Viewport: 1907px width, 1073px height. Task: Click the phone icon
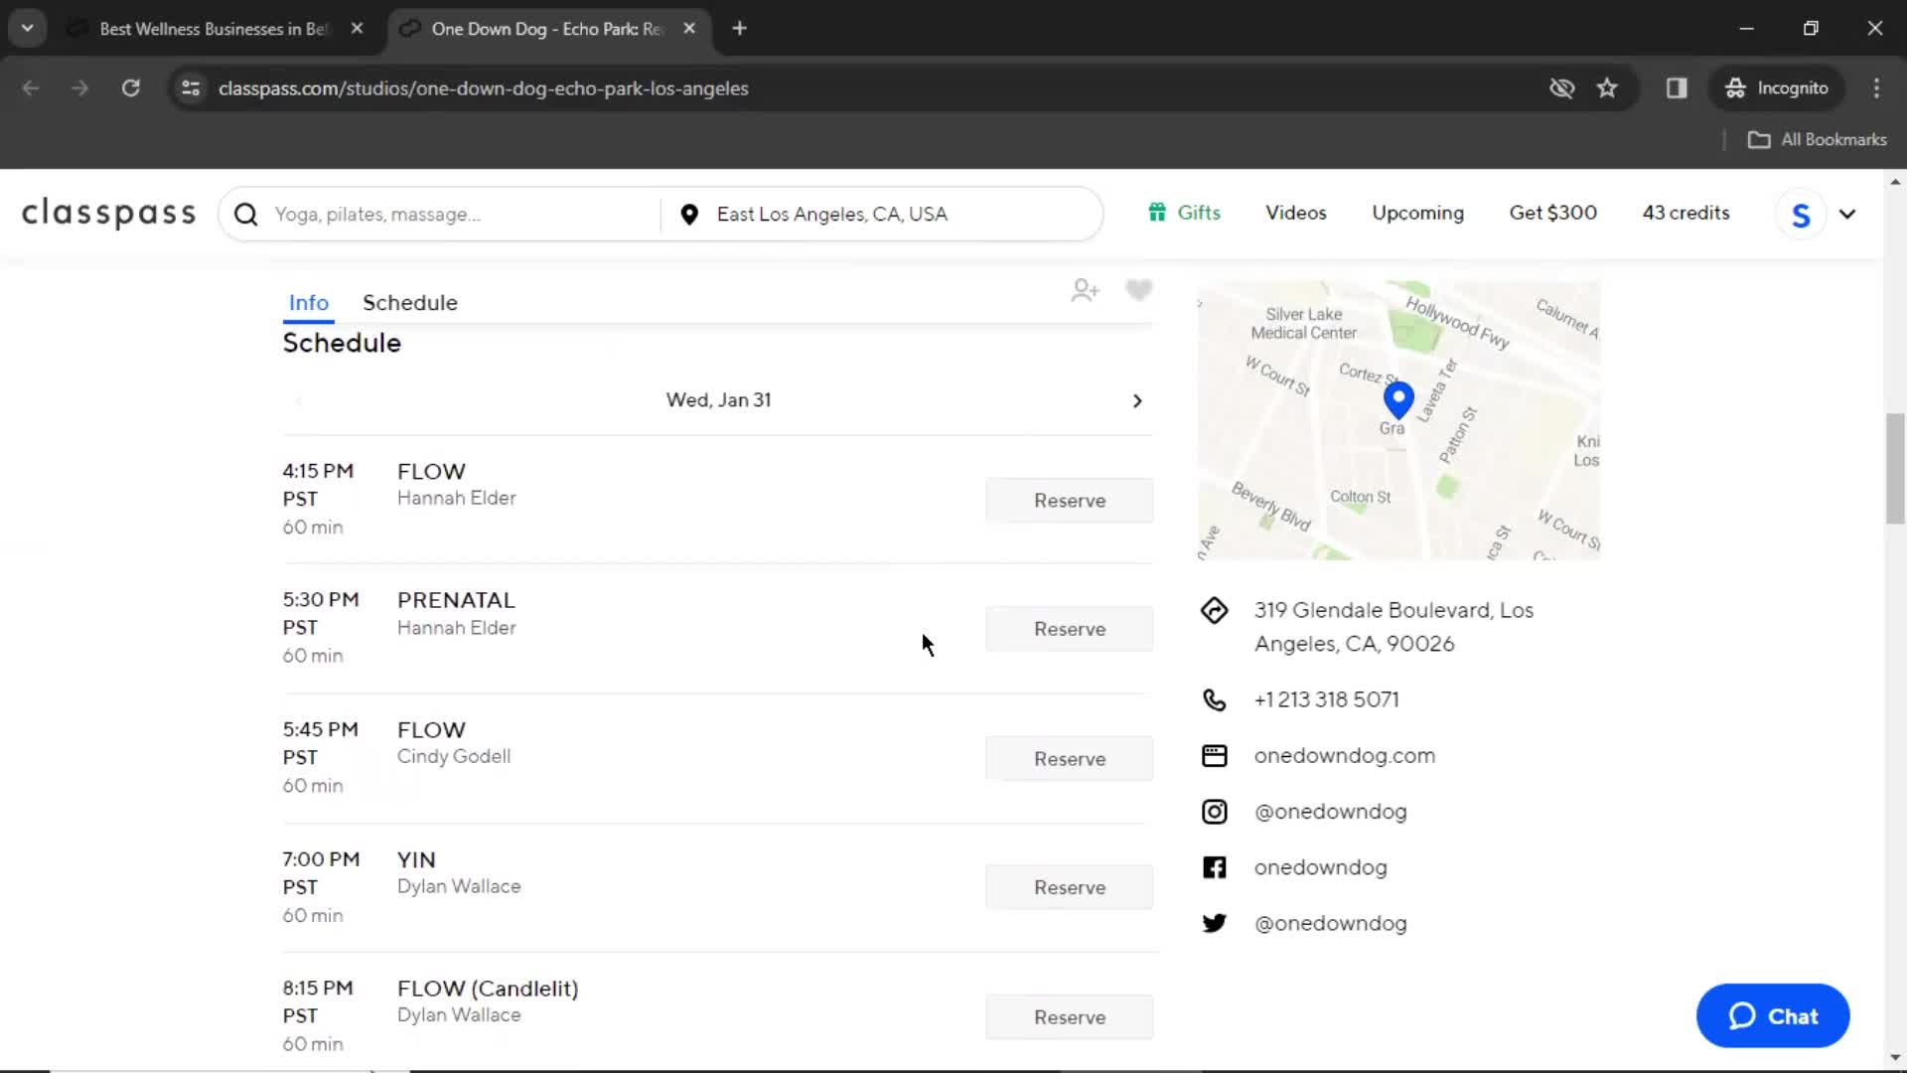click(1214, 699)
